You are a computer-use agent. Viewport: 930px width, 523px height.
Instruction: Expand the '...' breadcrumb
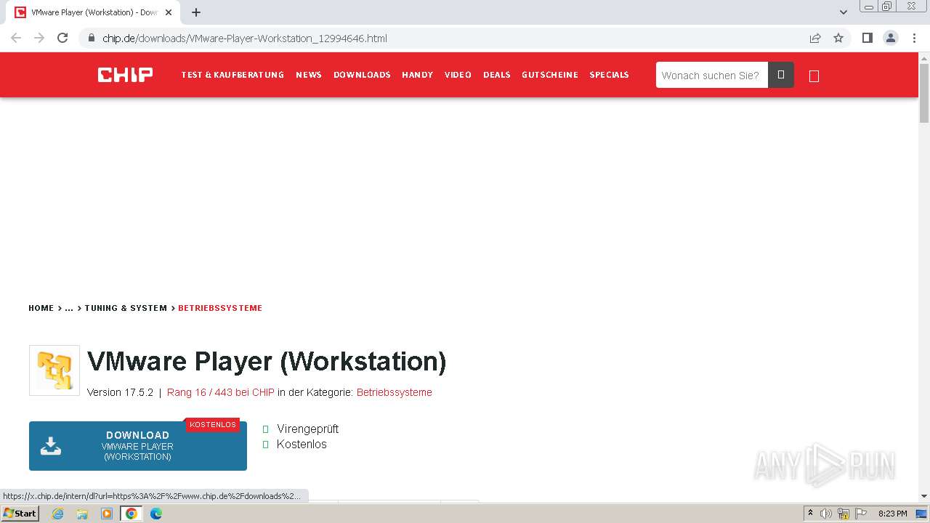tap(69, 308)
